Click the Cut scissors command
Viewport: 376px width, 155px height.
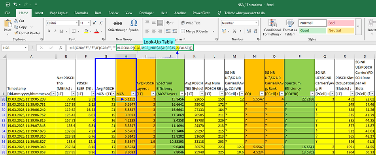click(19, 21)
